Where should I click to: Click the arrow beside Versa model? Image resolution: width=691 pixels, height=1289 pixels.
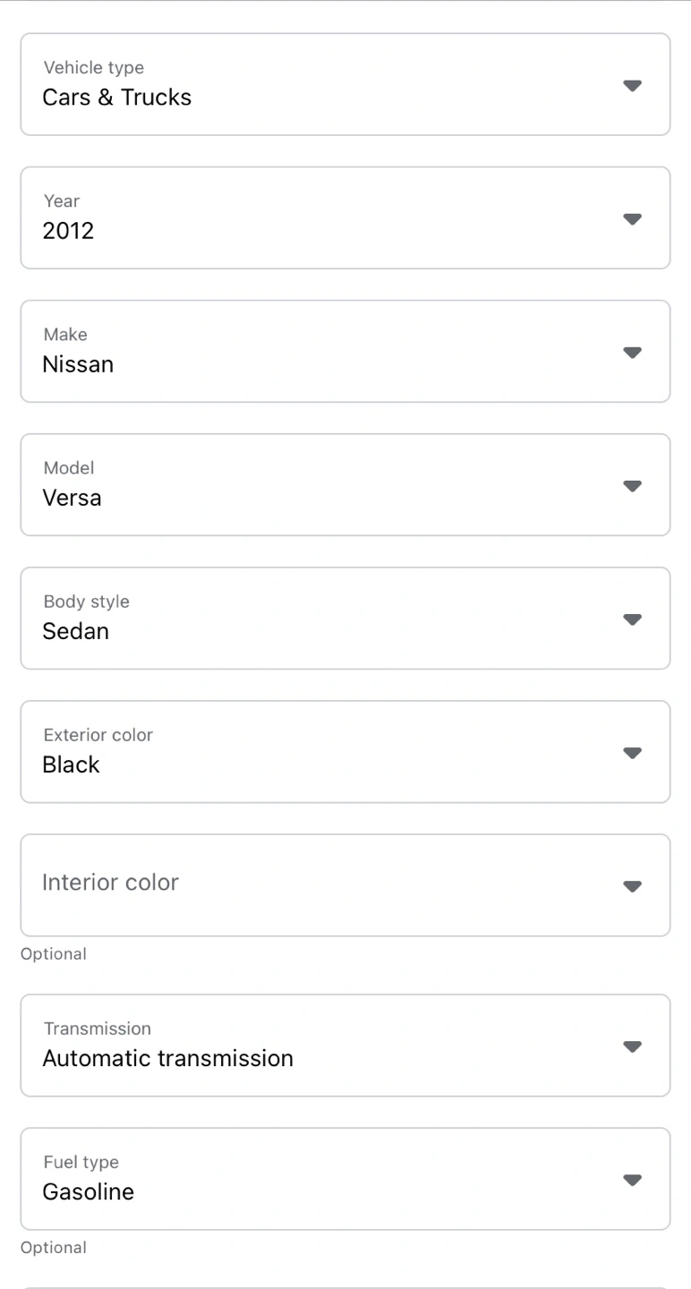(632, 486)
